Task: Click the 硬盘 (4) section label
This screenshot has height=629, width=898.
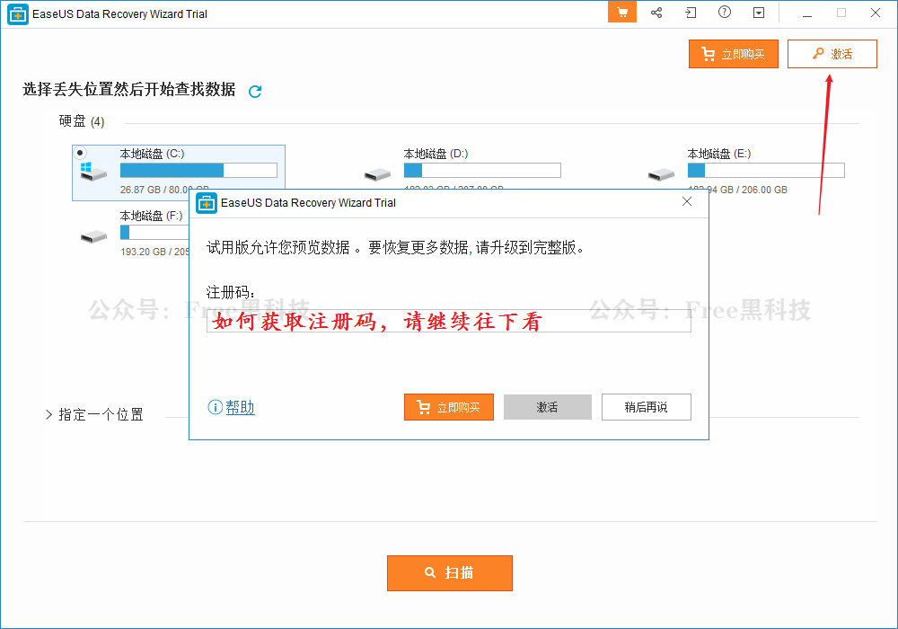Action: (x=82, y=121)
